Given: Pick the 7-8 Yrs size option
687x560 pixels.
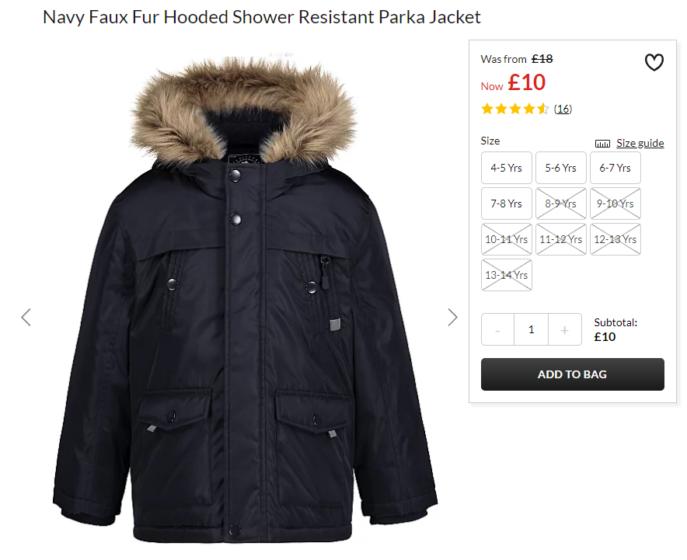Looking at the screenshot, I should (507, 203).
